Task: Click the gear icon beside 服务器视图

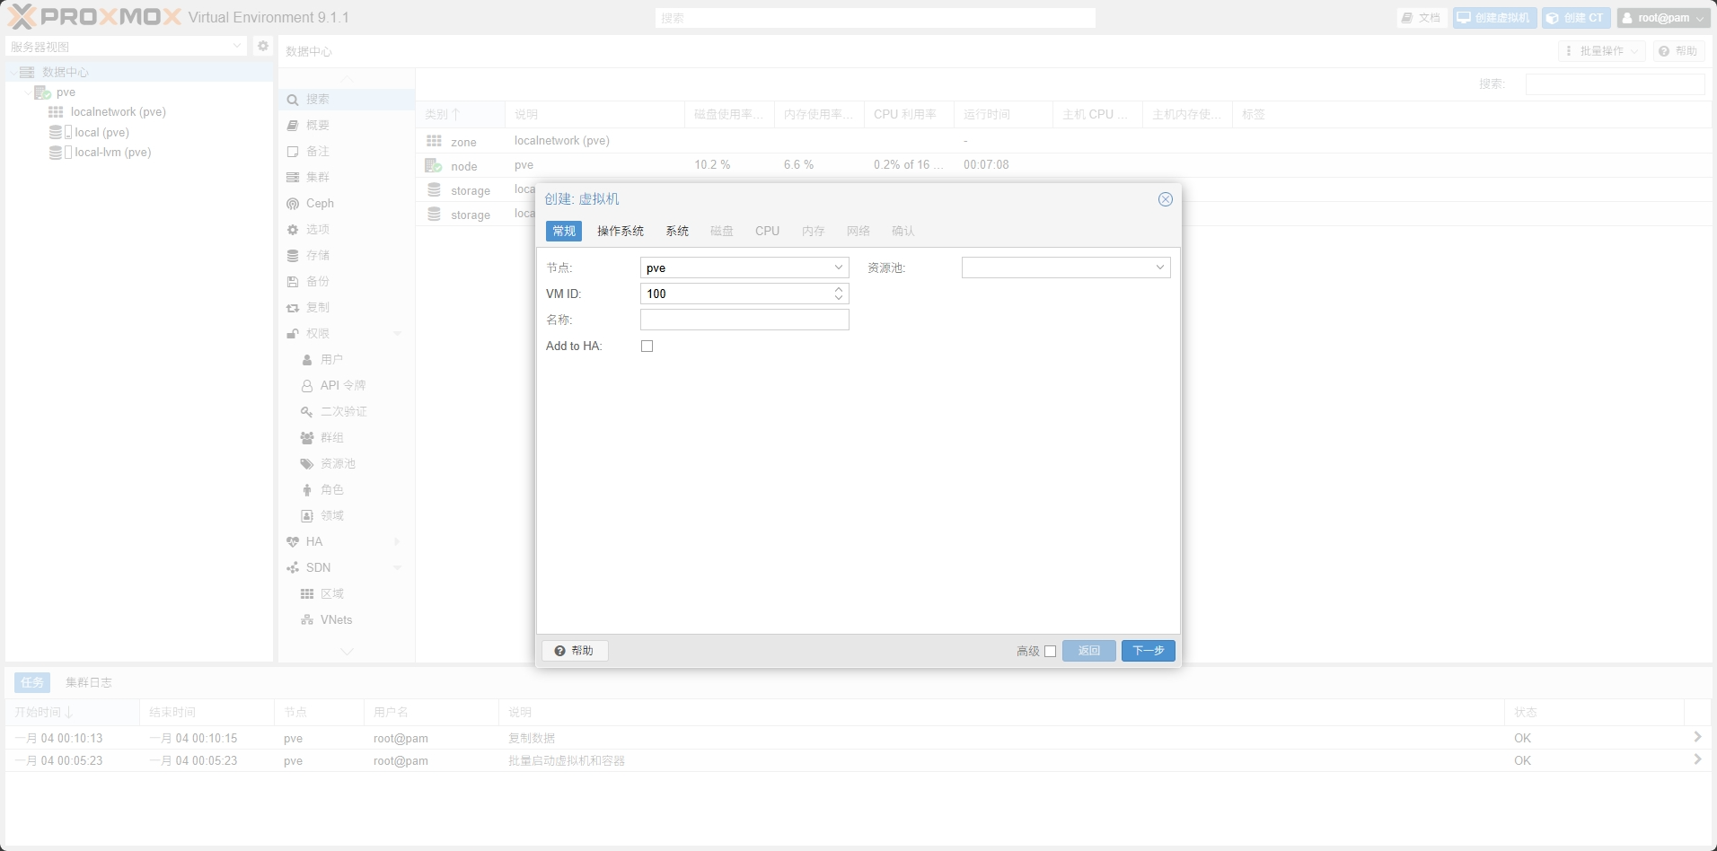Action: pos(263,46)
